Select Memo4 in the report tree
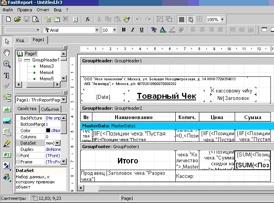Viewport: 274px width, 203px height. pos(46,72)
